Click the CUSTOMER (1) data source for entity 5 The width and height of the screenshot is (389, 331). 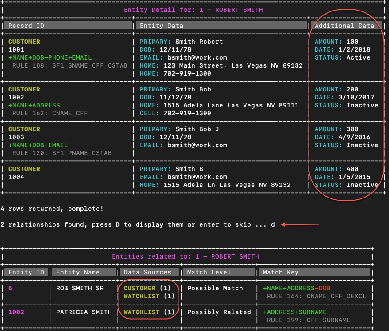(147, 288)
